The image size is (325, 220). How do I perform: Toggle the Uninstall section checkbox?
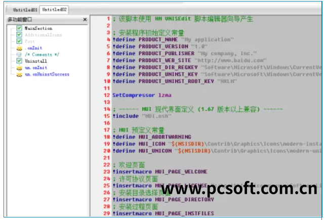pos(19,61)
